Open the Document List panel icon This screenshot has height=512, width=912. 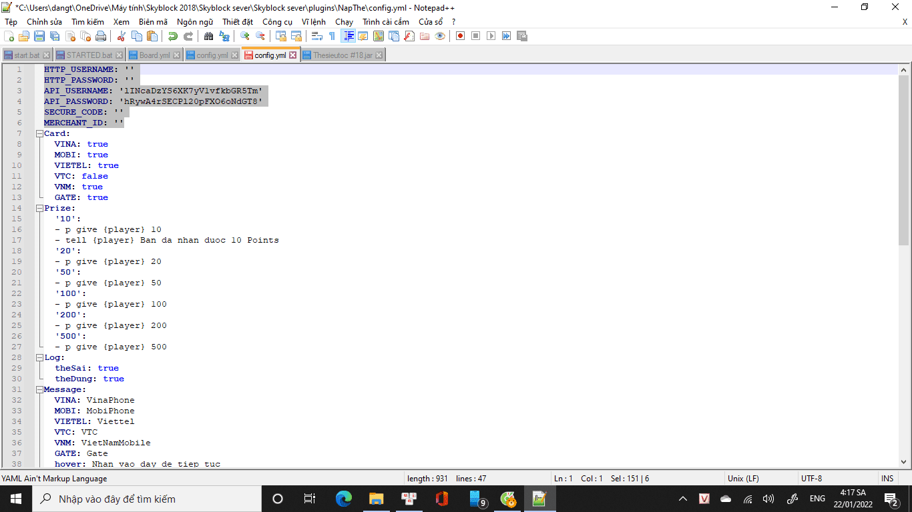pos(394,36)
